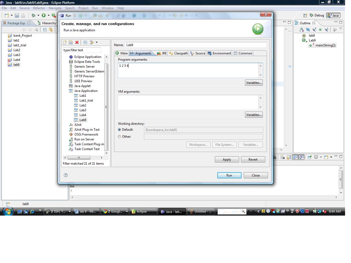Viewport: 351px width, 263px height.
Task: Collapse all configurations in the tree
Action: tap(85, 43)
